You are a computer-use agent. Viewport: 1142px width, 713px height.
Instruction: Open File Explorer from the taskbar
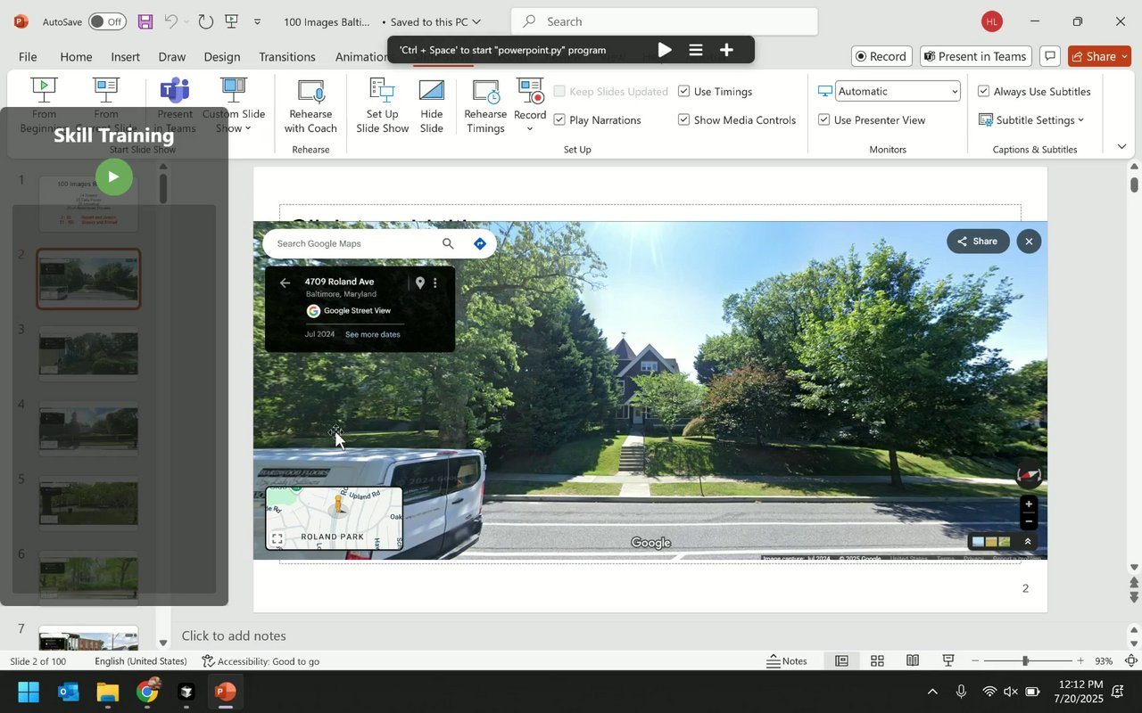pos(108,692)
